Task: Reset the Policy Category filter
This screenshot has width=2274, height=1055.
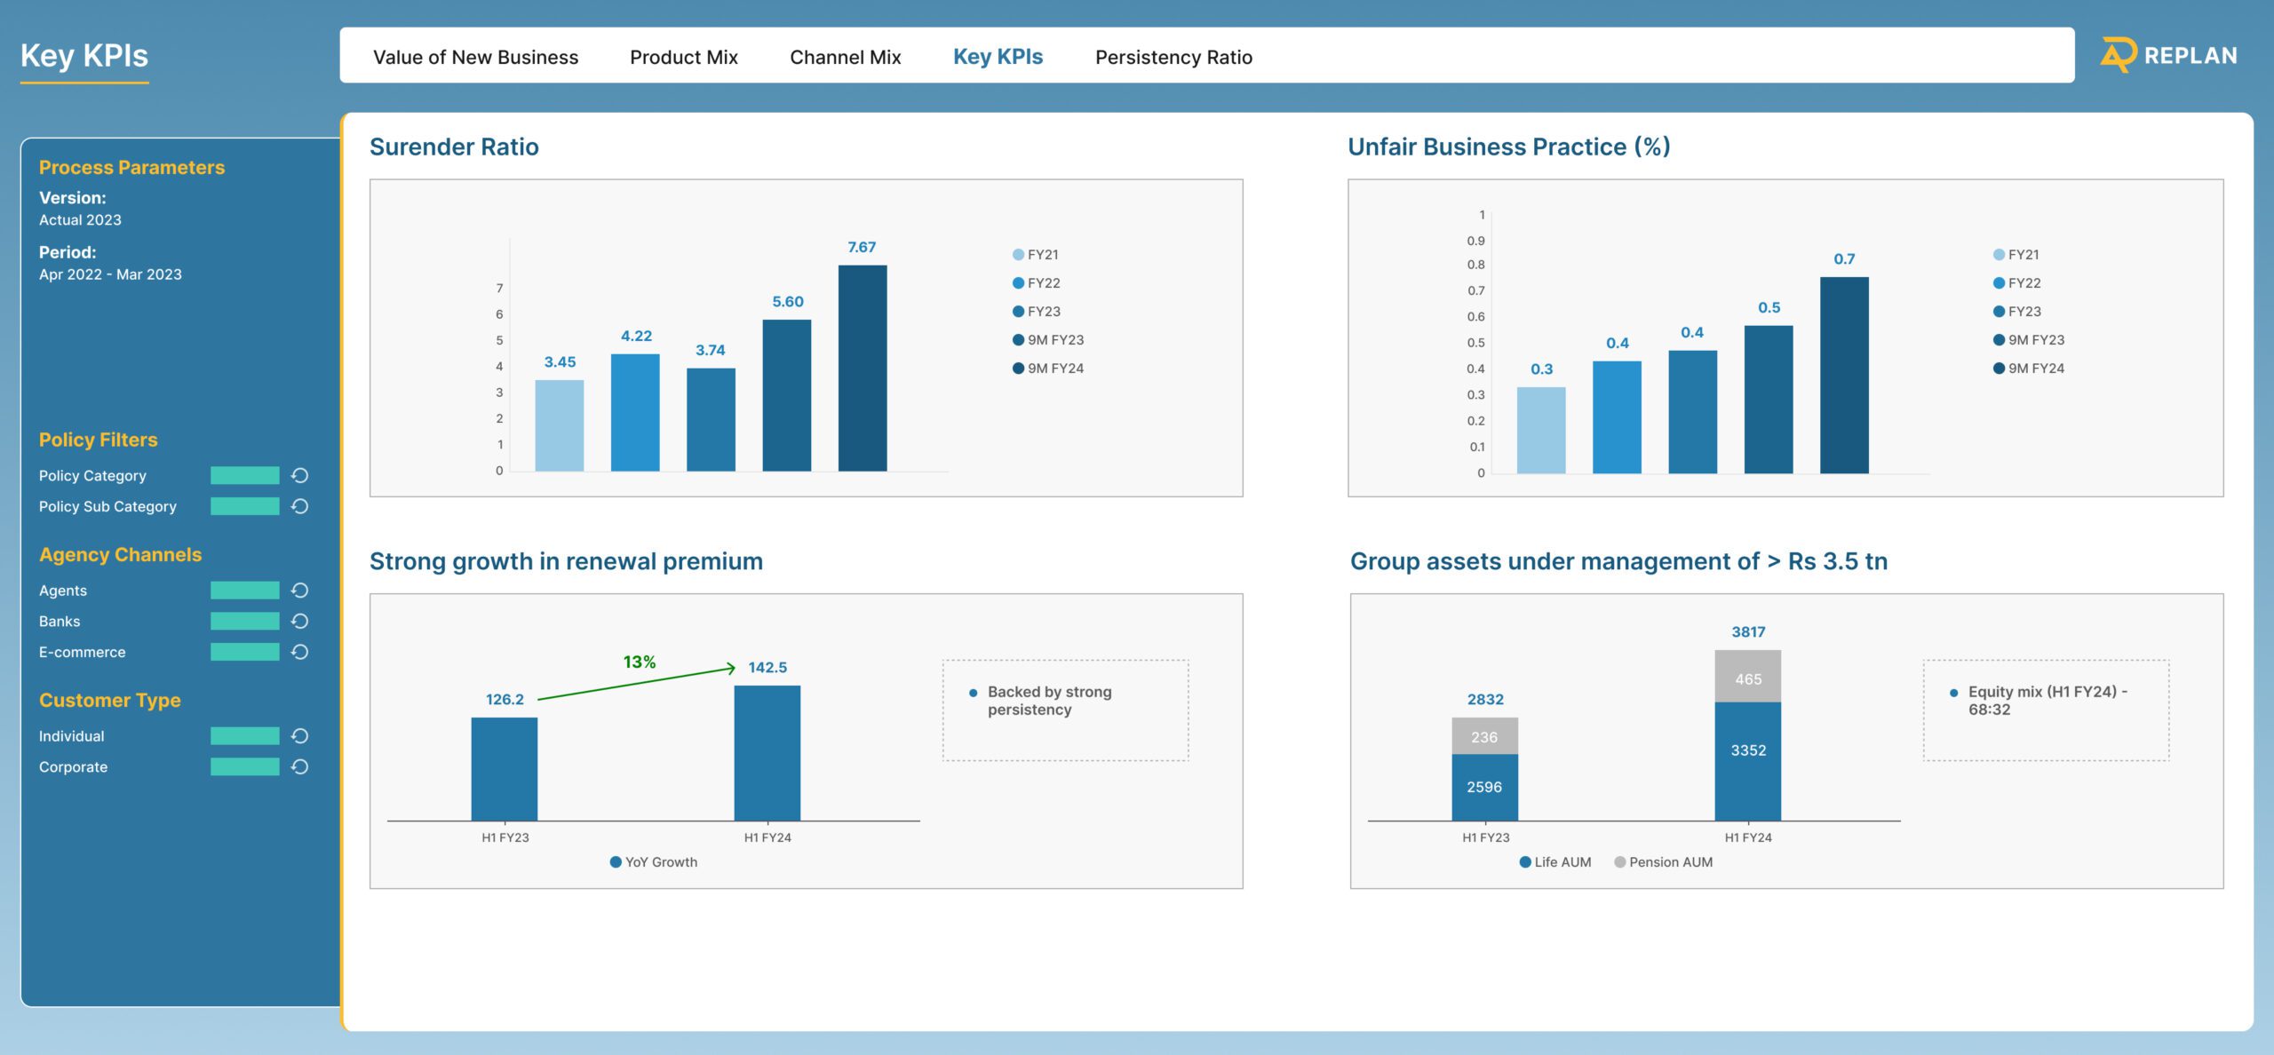Action: [x=300, y=475]
